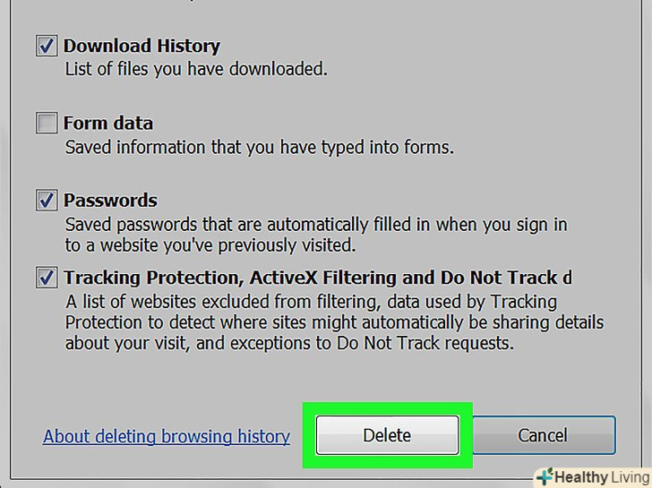Click the 'Protection to detect where sites' line
Screen dimensions: 652x488
pos(334,321)
